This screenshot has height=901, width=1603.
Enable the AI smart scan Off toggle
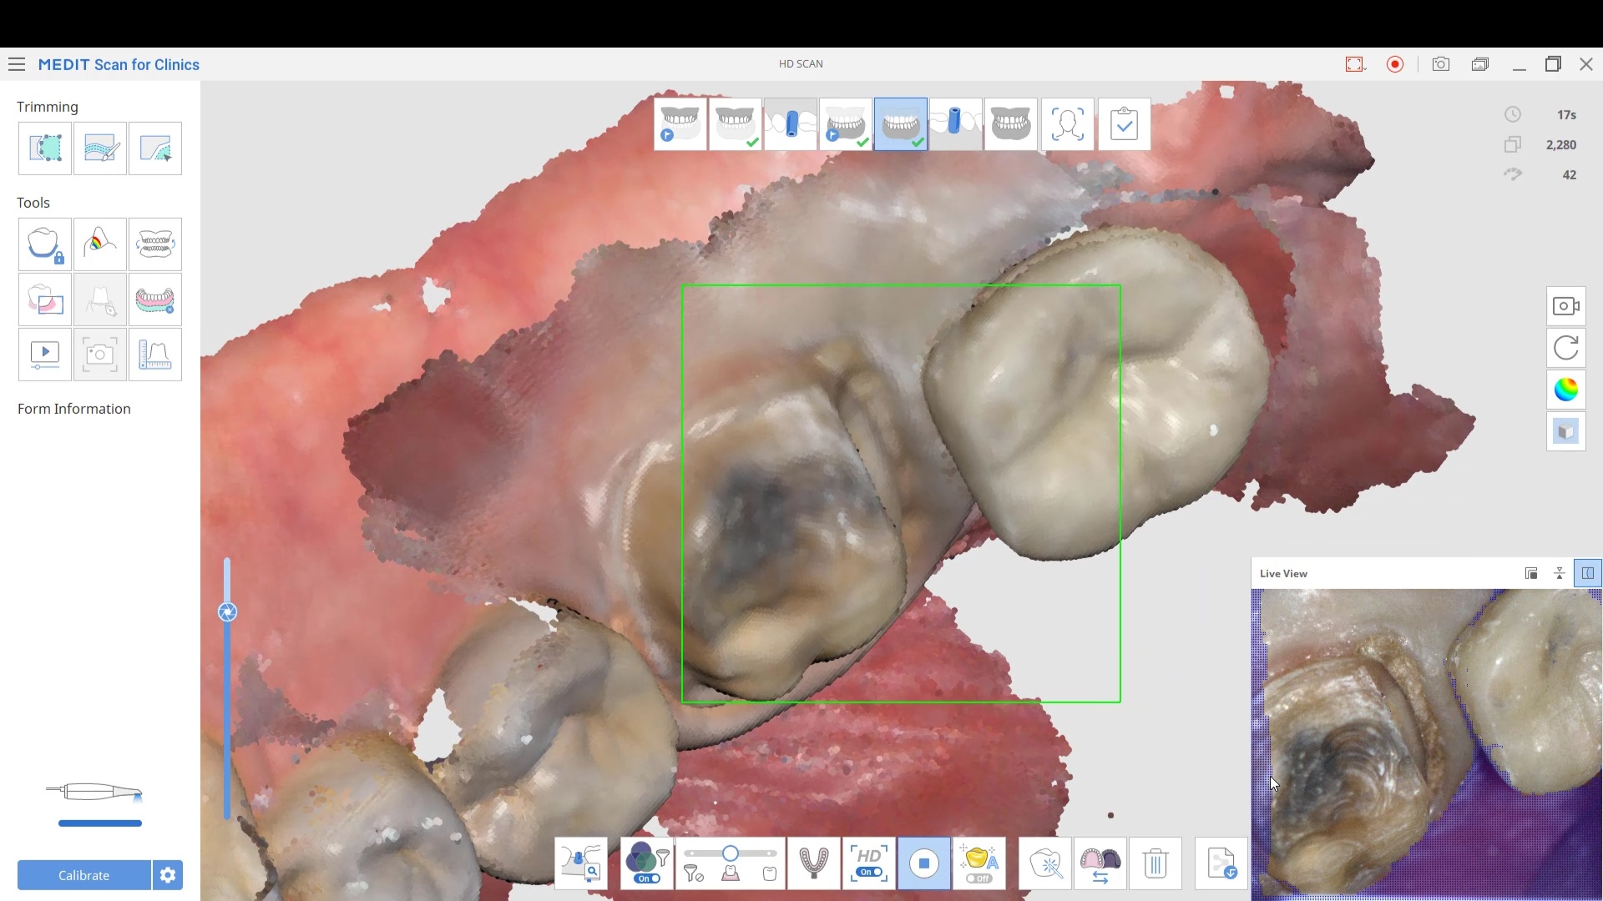pyautogui.click(x=978, y=878)
